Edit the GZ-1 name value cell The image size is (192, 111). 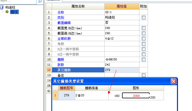coord(122,12)
